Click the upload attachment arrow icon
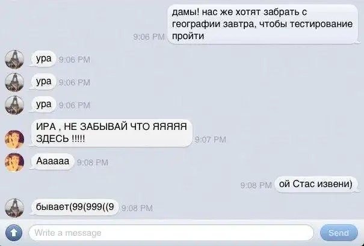 click(x=14, y=233)
